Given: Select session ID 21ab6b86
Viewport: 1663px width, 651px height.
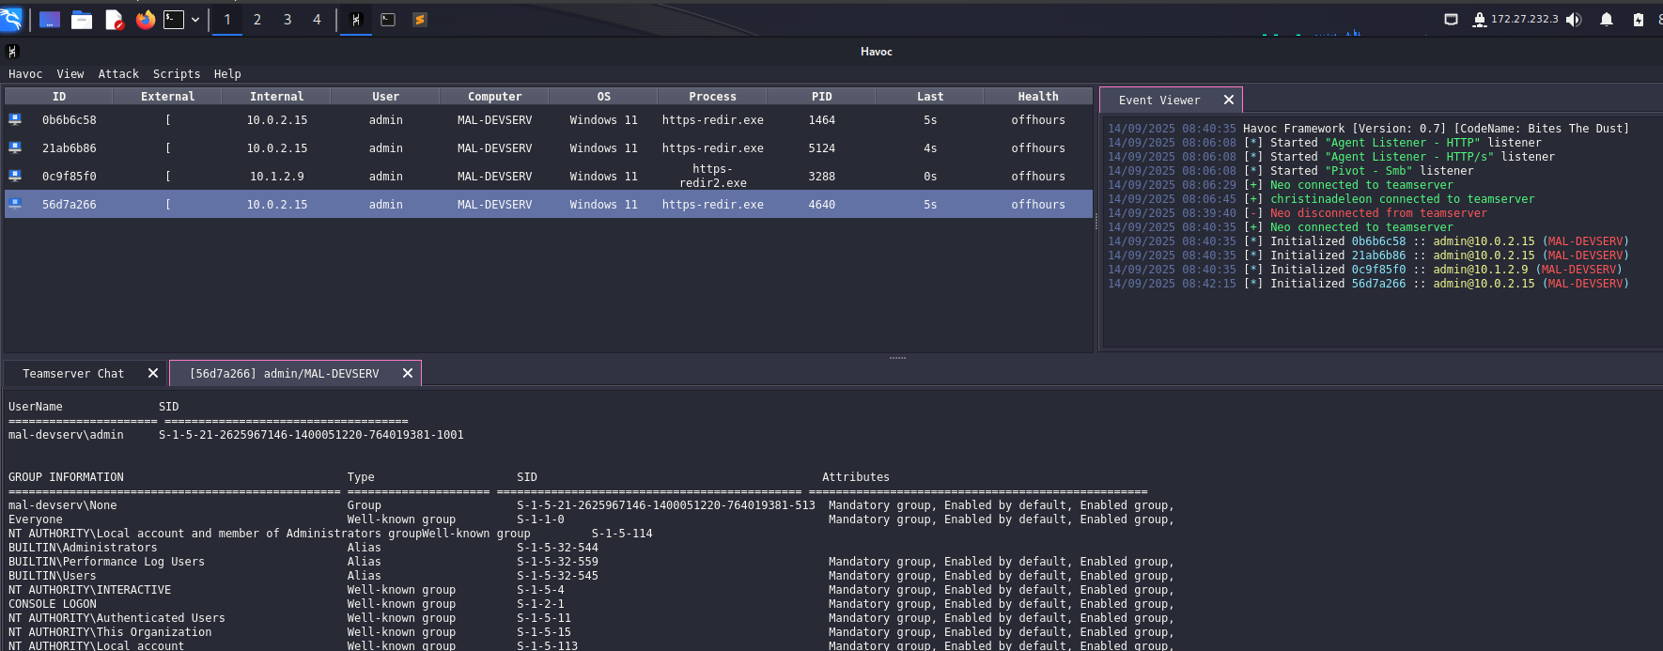Looking at the screenshot, I should click(x=70, y=148).
